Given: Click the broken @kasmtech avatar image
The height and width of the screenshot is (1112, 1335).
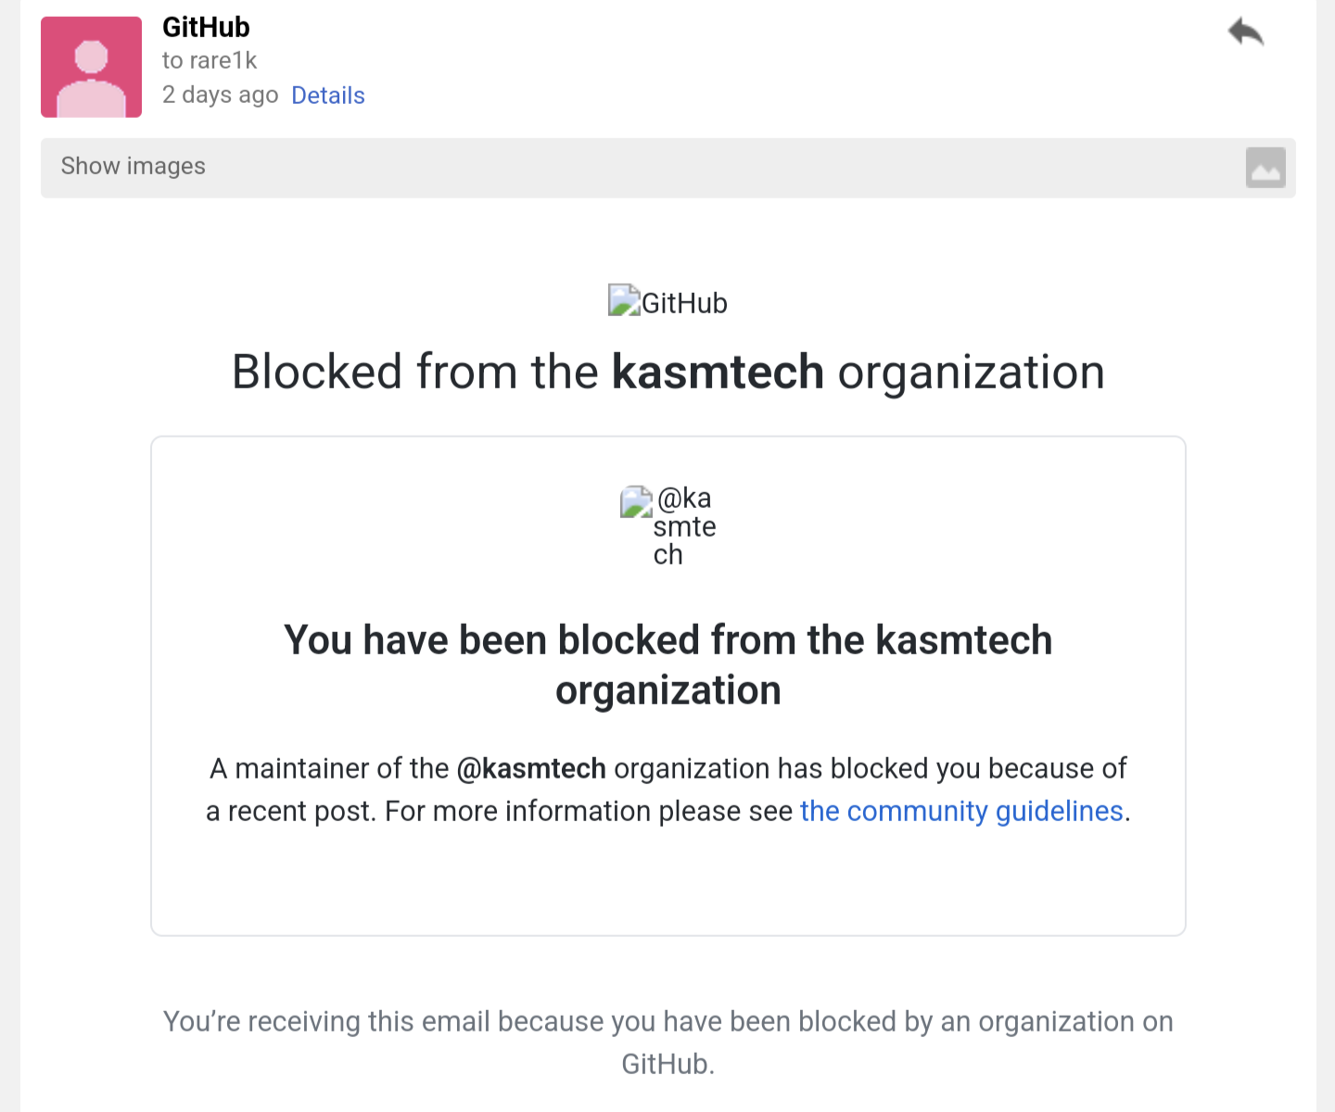Looking at the screenshot, I should coord(636,501).
